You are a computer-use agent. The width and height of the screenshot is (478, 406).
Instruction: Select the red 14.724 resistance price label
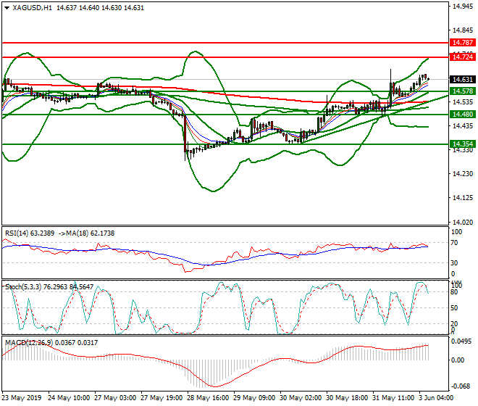(x=463, y=57)
